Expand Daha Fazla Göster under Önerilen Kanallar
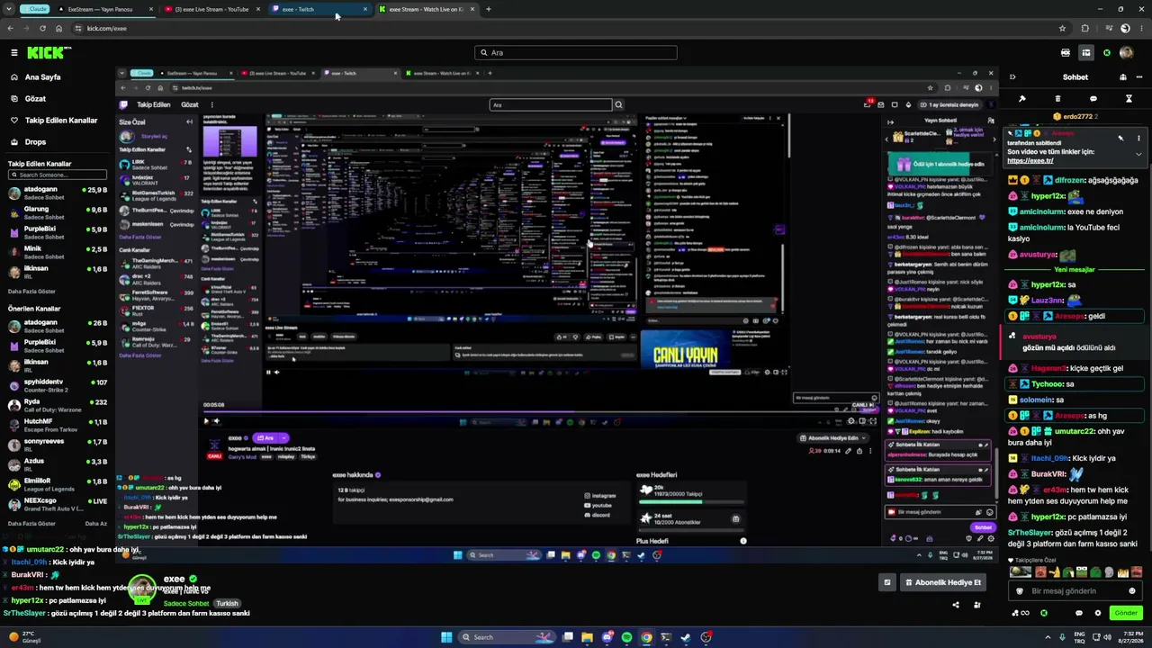 31,523
